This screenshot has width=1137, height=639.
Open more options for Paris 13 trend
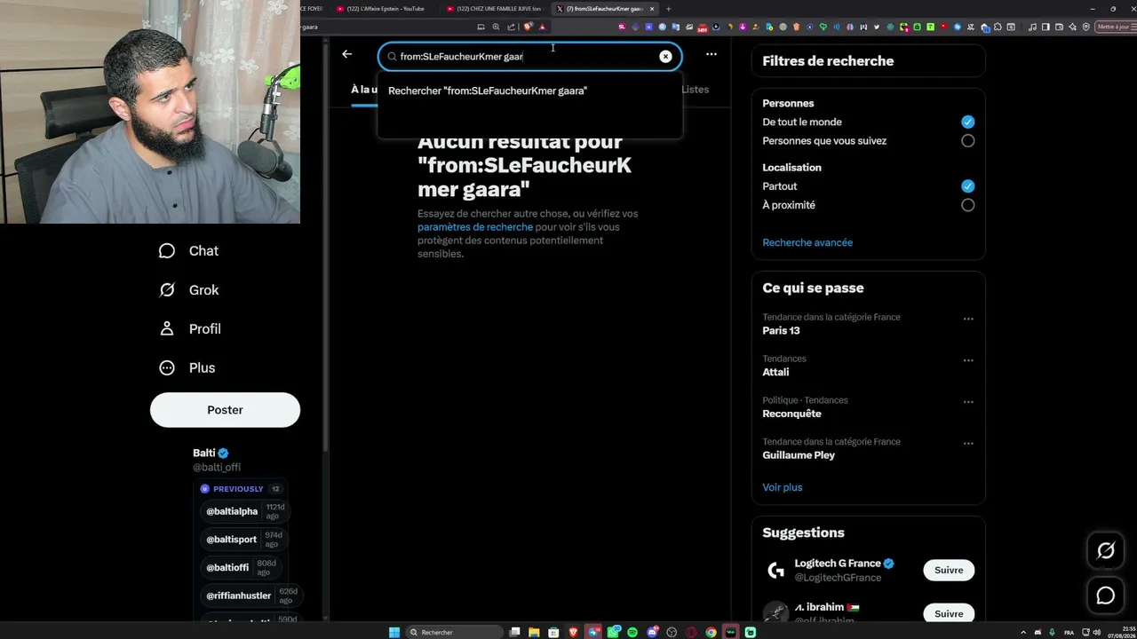(968, 319)
